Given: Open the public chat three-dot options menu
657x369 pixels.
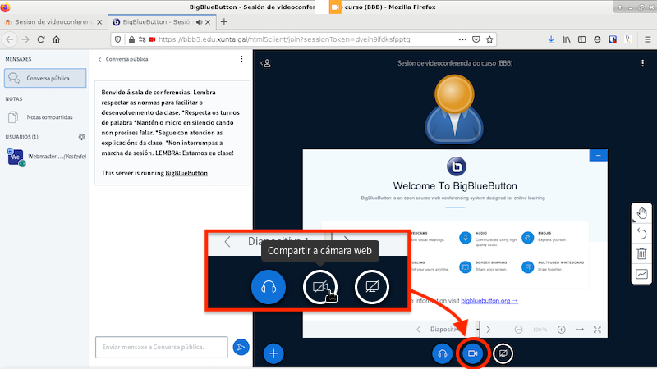Looking at the screenshot, I should [x=241, y=59].
